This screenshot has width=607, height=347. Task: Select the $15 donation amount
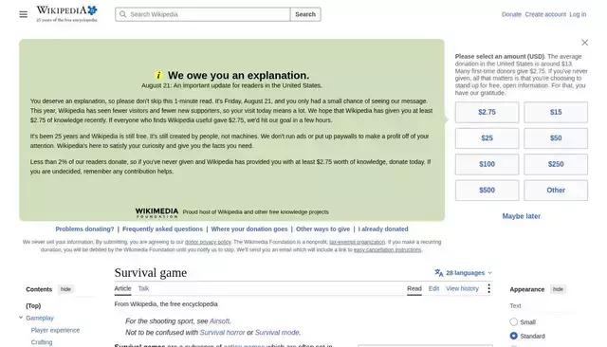pos(556,112)
